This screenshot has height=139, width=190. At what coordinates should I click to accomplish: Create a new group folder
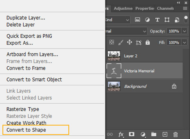[x=154, y=134]
